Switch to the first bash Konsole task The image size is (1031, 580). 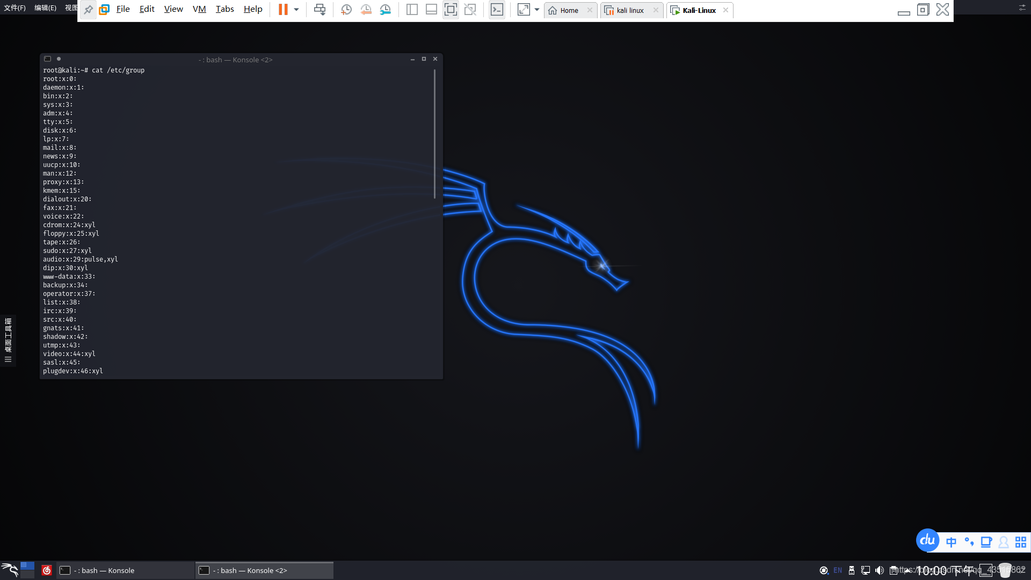click(x=126, y=570)
